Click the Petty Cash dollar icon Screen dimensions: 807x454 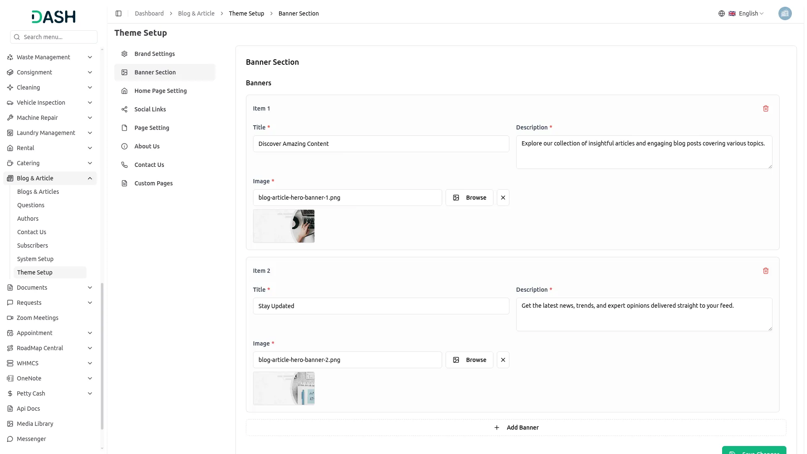(x=10, y=393)
